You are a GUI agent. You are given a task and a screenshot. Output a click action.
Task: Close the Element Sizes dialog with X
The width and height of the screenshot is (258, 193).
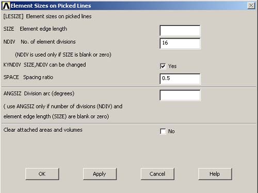(251, 6)
